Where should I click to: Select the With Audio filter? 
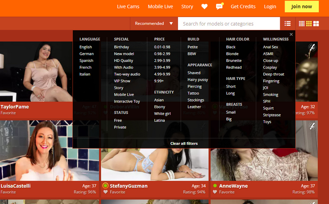point(123,67)
